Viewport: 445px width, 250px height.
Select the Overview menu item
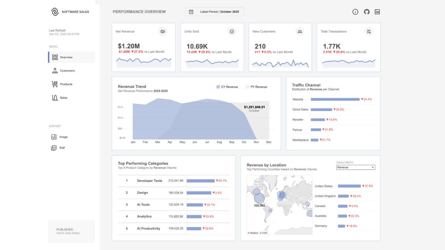[x=66, y=57]
